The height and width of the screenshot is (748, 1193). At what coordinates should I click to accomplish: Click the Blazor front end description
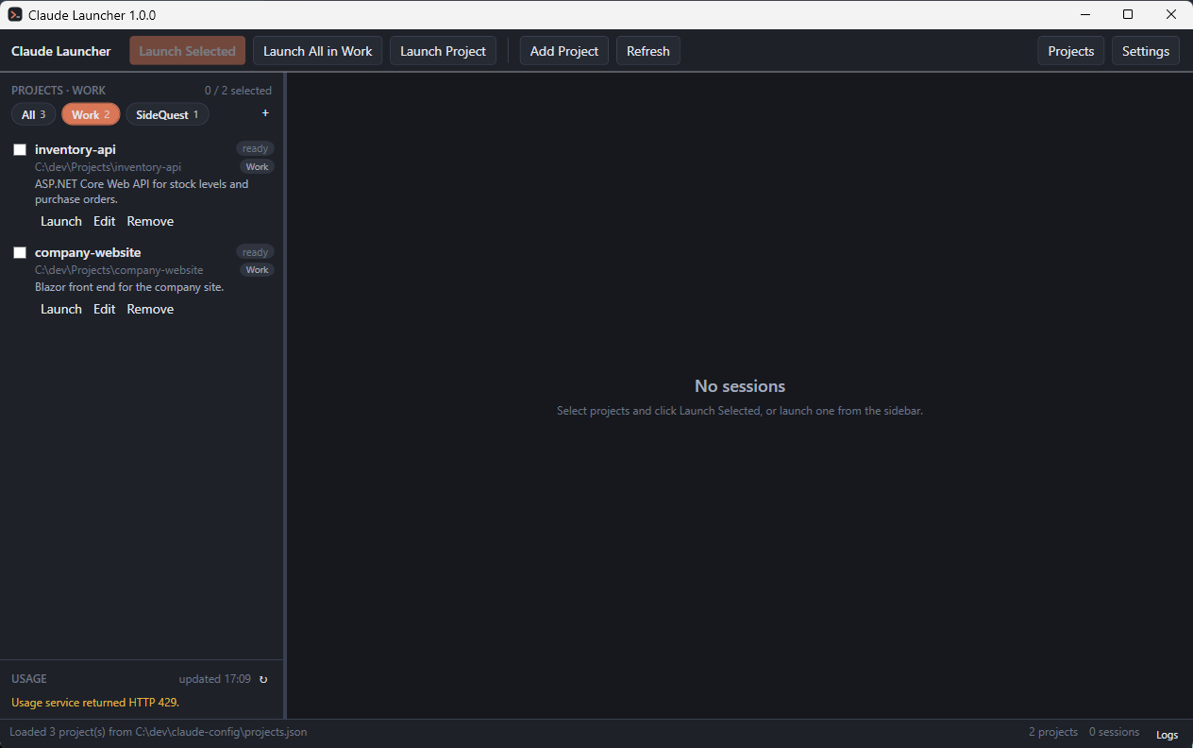click(x=129, y=287)
